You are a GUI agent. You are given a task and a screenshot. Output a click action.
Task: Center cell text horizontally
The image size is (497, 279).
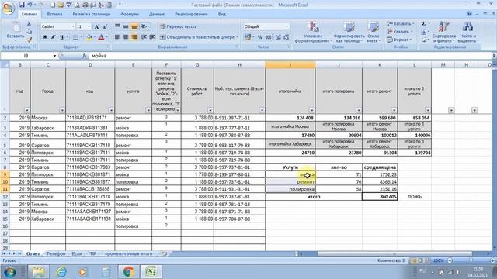click(x=126, y=37)
